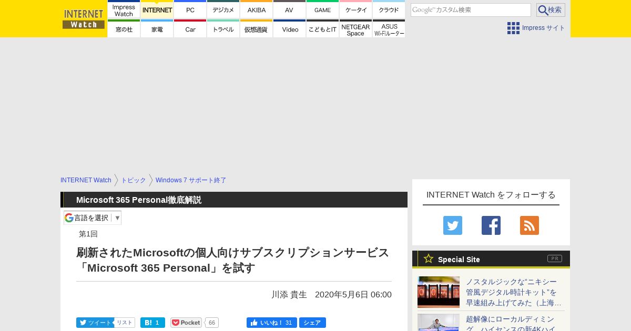Click the INTERNET Watch logo
Viewport: 631px width, 331px height.
coord(83,18)
